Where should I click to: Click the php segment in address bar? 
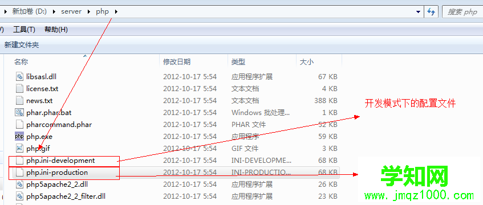(x=102, y=12)
